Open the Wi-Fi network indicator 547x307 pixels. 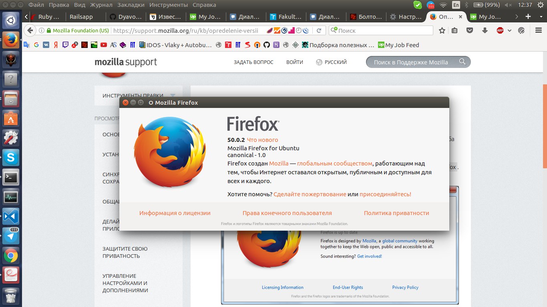tap(443, 5)
